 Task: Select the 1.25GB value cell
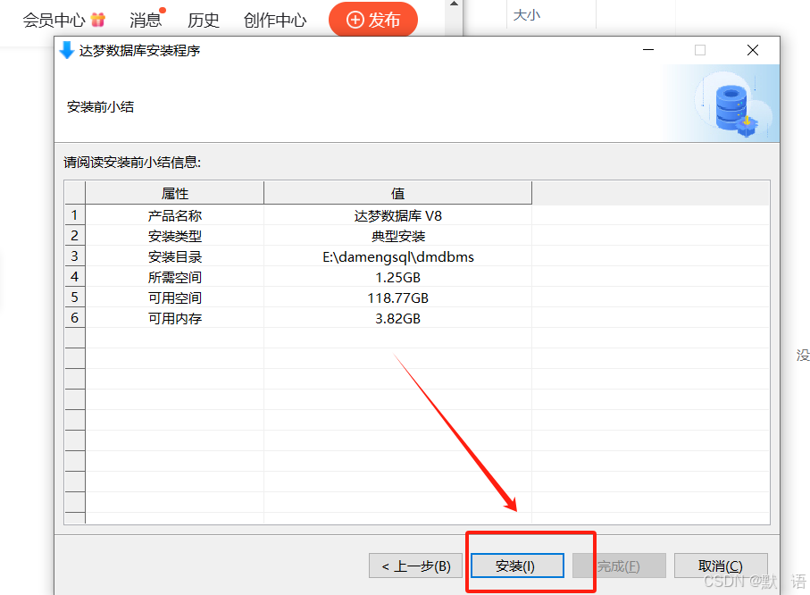tap(397, 278)
